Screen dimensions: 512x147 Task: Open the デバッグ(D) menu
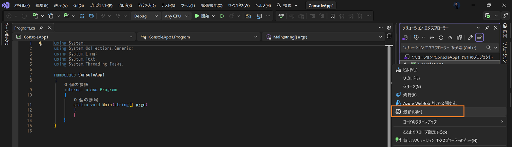147,5
